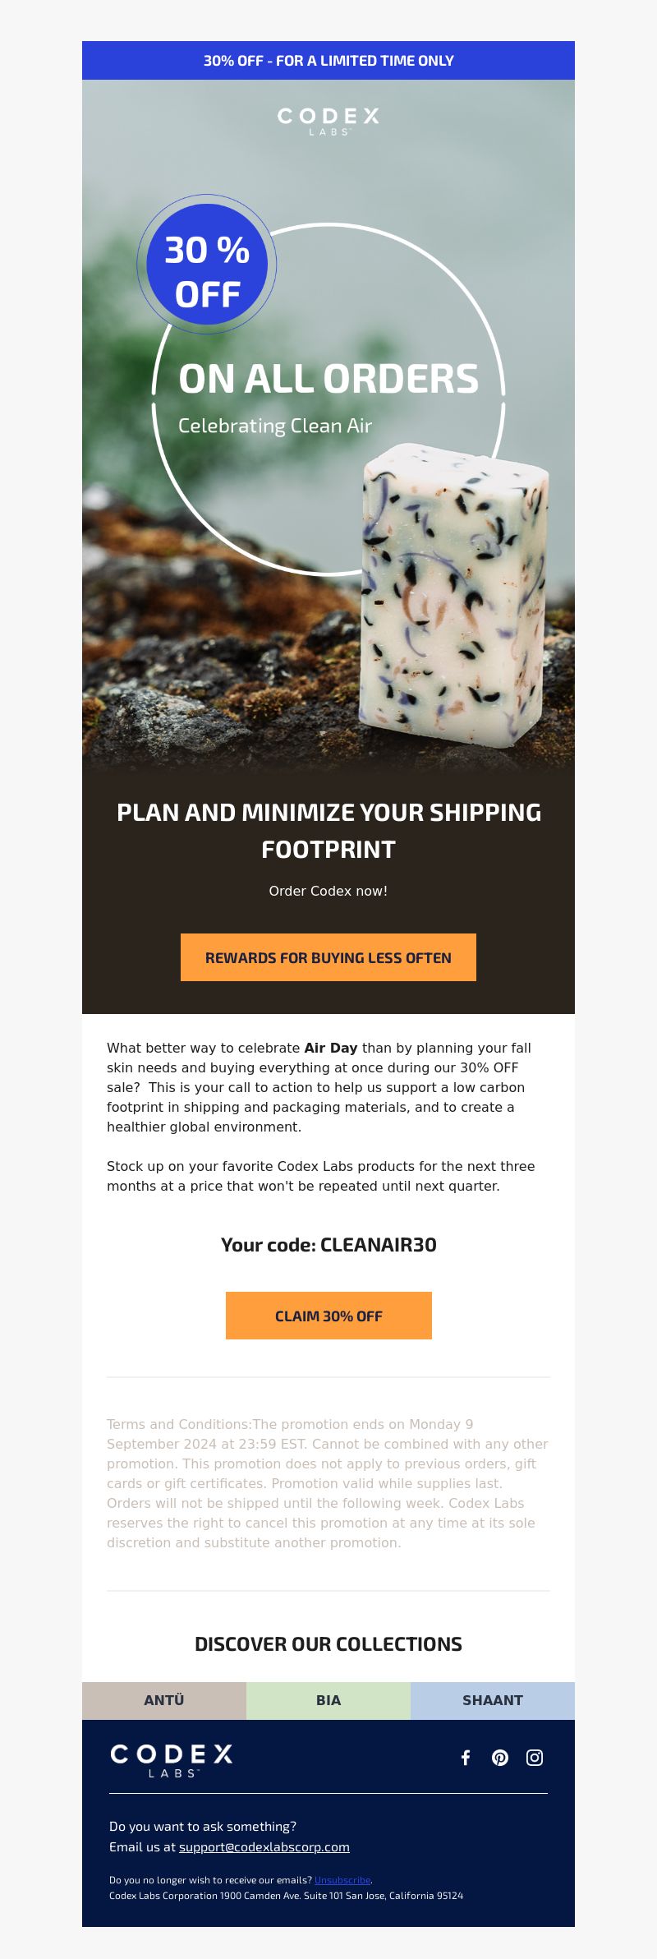
Task: Click the ON ALL ORDERS headline
Action: [x=328, y=379]
